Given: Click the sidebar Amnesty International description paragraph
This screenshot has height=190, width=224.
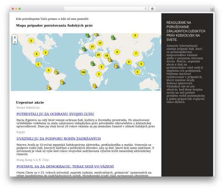Looking at the screenshot, I should [x=185, y=74].
